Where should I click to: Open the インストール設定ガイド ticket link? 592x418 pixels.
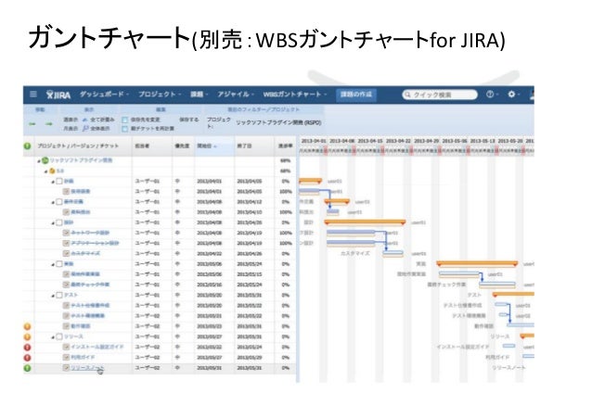click(97, 347)
